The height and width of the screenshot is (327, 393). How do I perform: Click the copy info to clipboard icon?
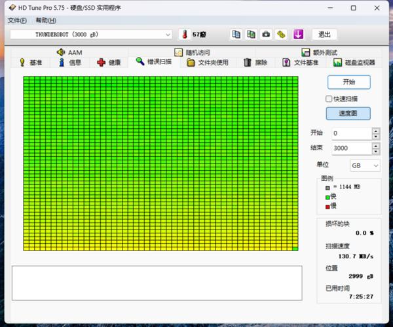(x=236, y=34)
